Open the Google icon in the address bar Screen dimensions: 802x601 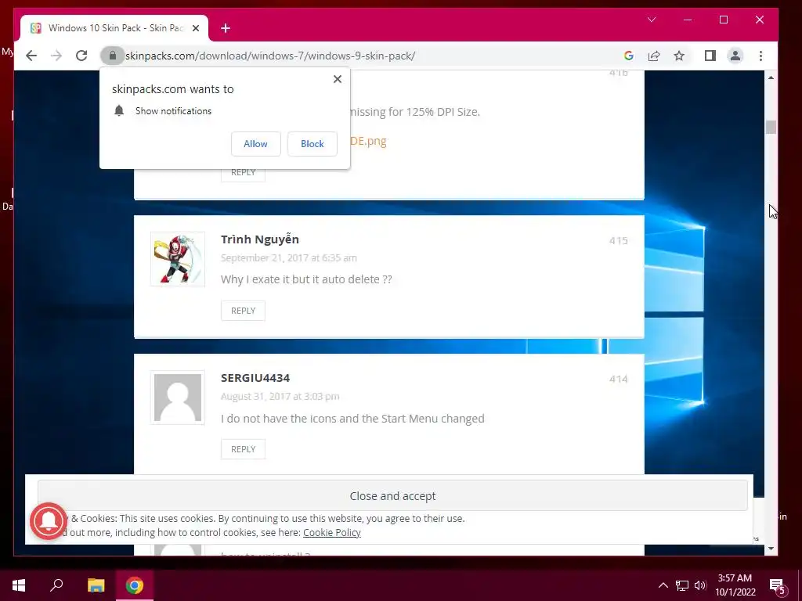click(629, 56)
